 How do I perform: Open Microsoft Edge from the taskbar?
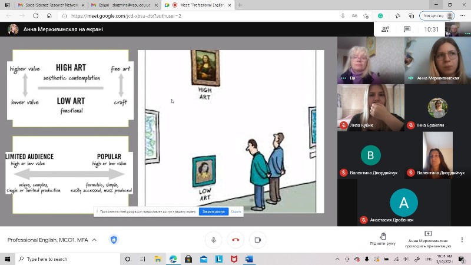173,259
